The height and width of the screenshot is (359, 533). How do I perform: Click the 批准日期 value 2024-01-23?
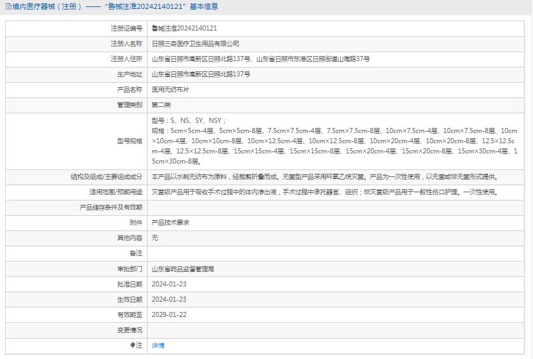pos(169,285)
